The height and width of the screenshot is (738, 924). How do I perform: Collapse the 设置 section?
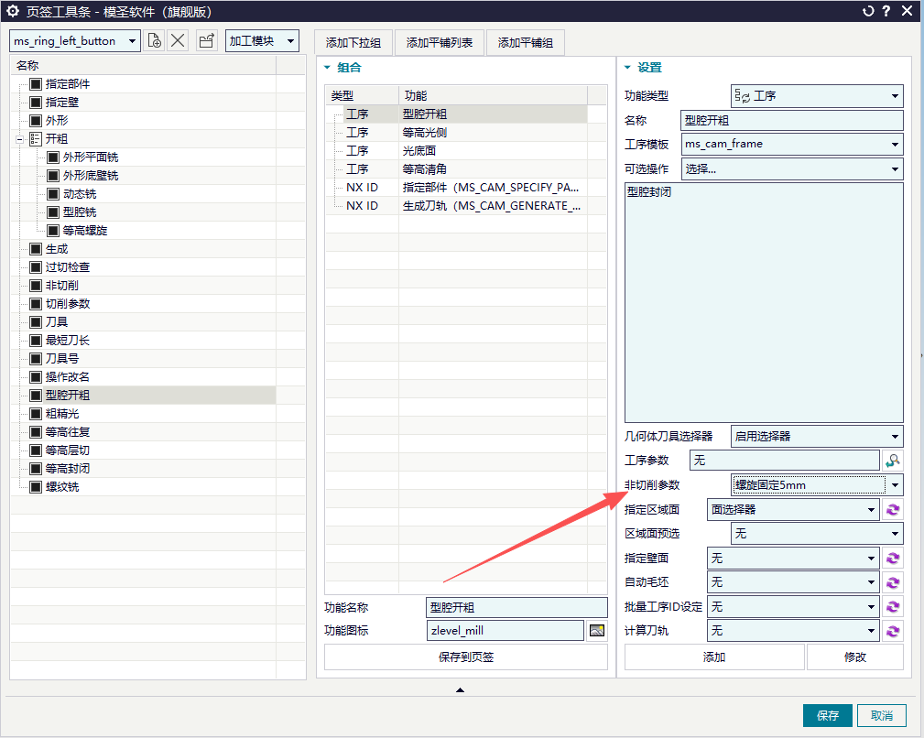coord(627,68)
